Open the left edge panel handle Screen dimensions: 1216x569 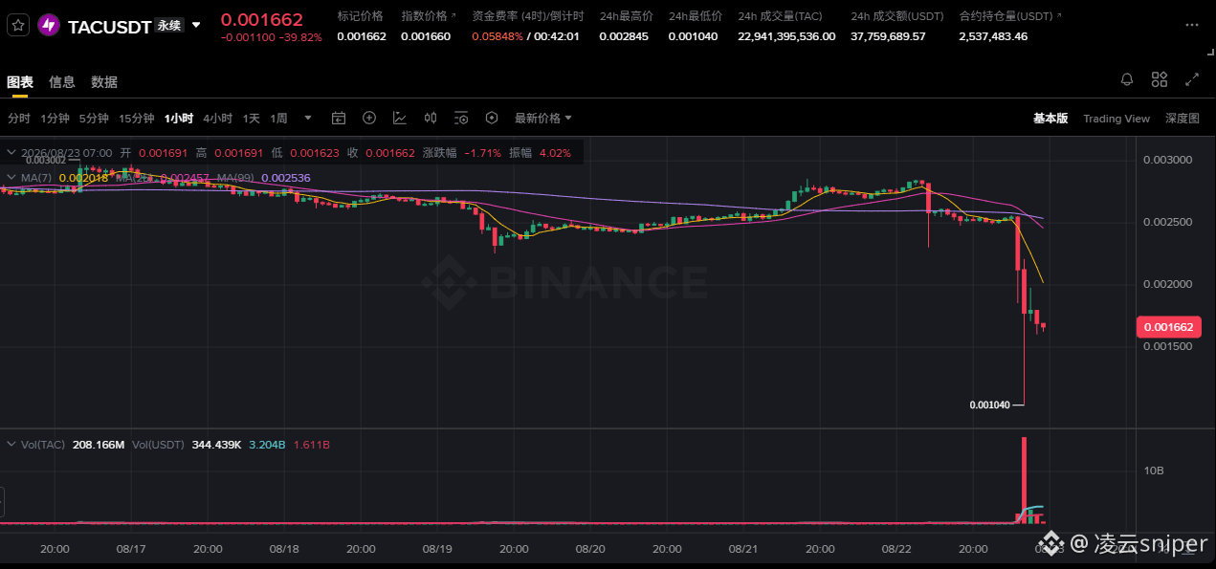3,501
